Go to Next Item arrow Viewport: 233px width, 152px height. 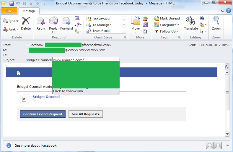pyautogui.click(x=37, y=4)
